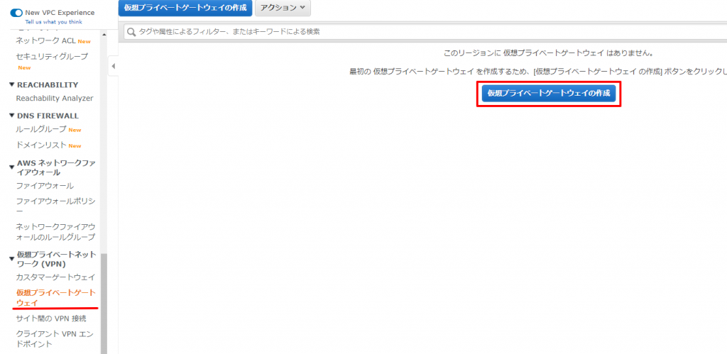727x354 pixels.
Task: Open the アクション dropdown menu
Action: pos(283,8)
